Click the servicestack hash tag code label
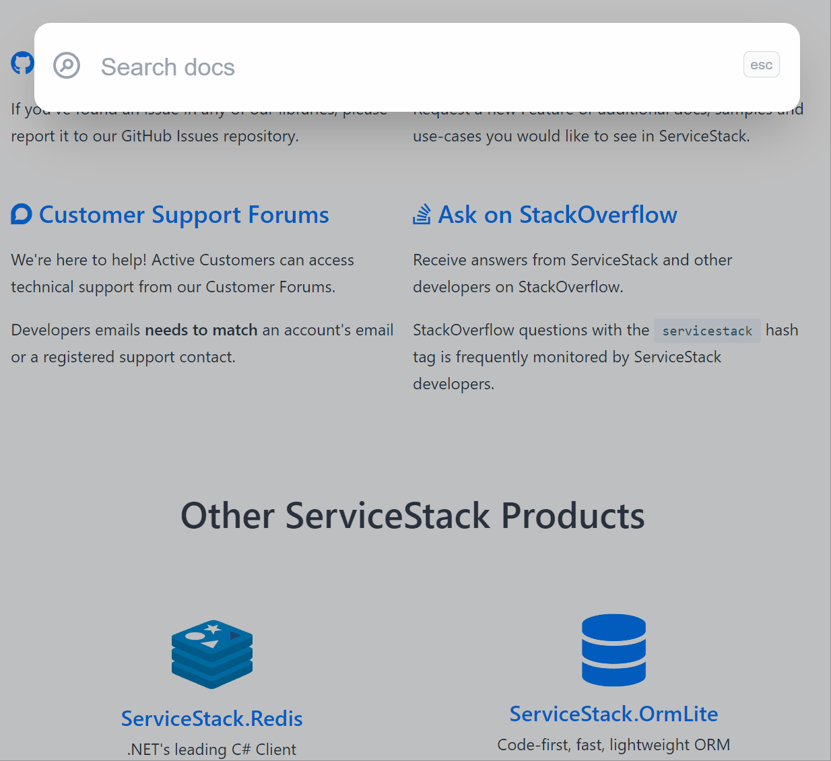831x761 pixels. point(707,331)
